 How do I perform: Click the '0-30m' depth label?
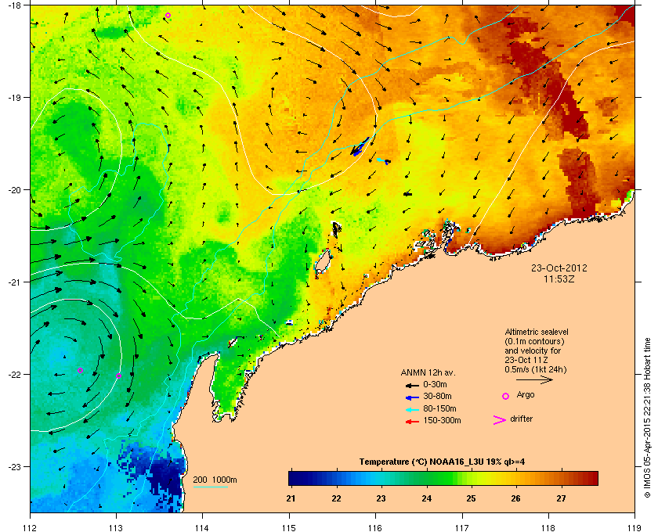[x=435, y=384]
